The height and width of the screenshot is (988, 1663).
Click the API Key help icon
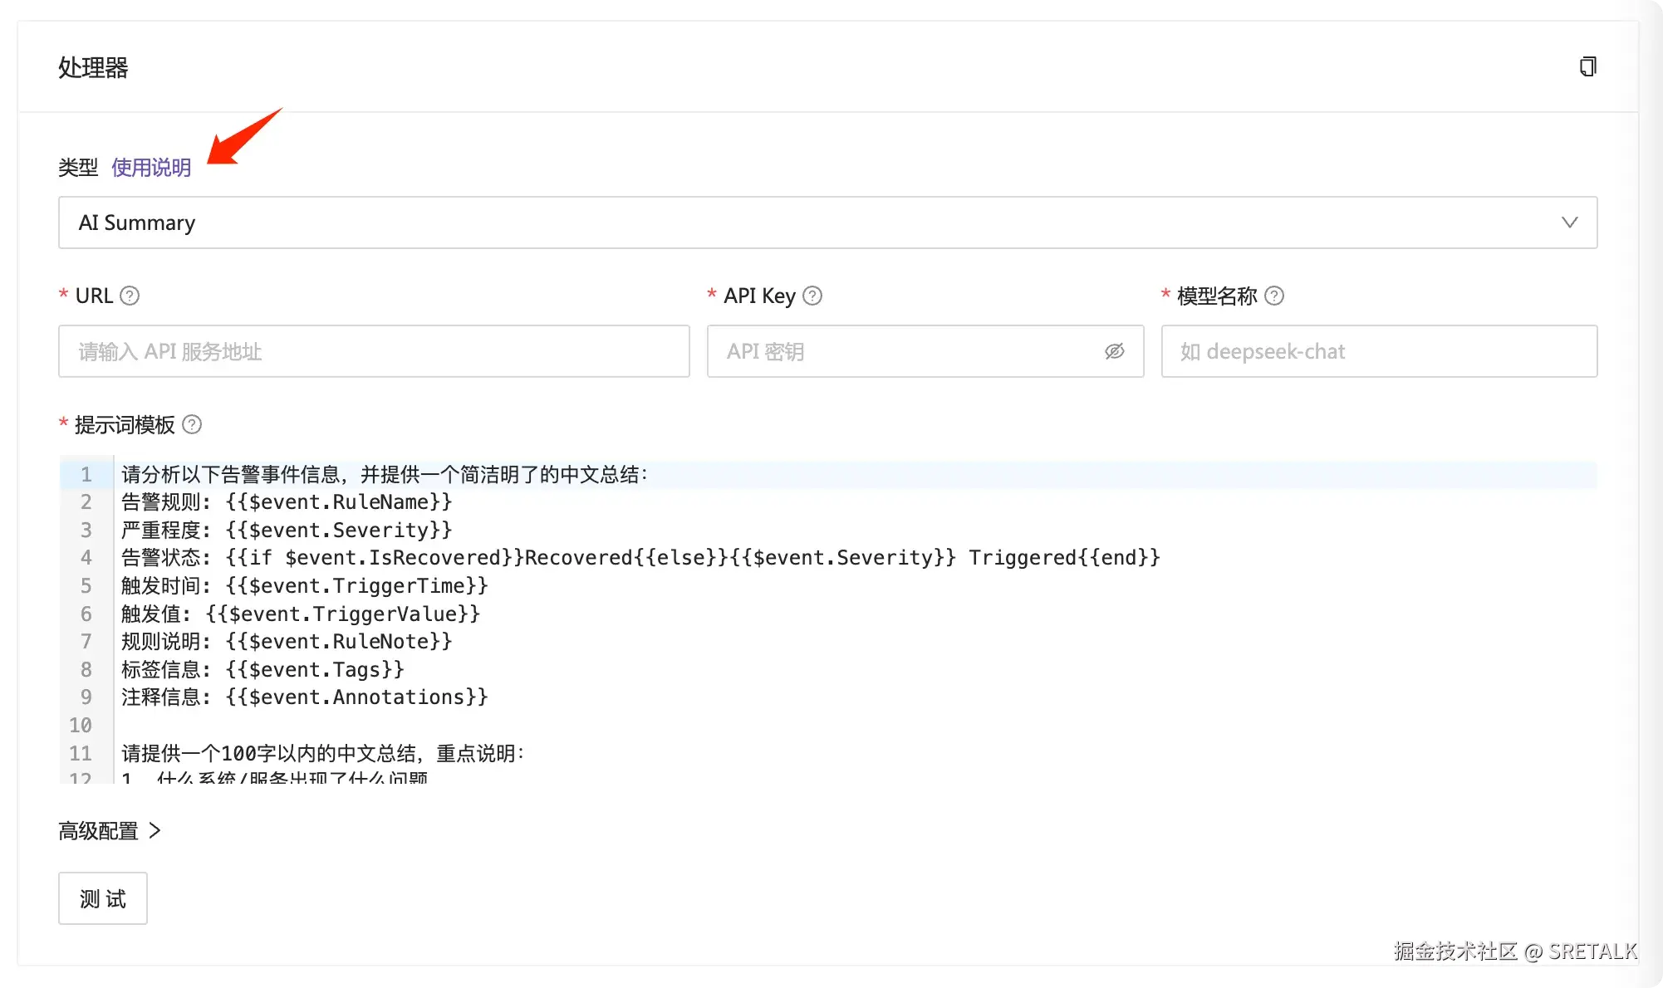[x=812, y=296]
